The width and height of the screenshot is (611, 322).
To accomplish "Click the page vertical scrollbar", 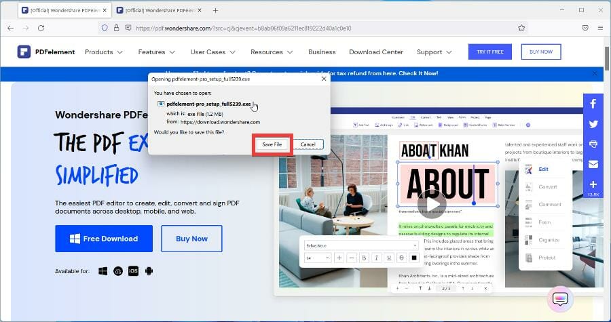I will pos(607,58).
